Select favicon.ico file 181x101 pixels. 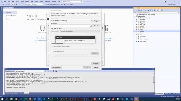pyautogui.click(x=143, y=36)
